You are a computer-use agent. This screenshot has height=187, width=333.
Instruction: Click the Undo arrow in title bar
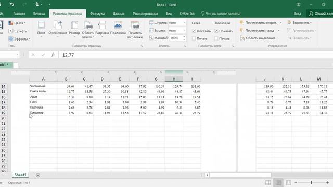(x=12, y=4)
